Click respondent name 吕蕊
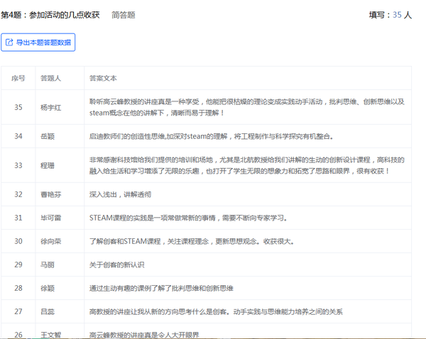This screenshot has width=426, height=339. coord(48,311)
